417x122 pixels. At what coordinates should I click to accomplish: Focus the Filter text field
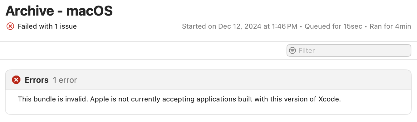tap(349, 50)
